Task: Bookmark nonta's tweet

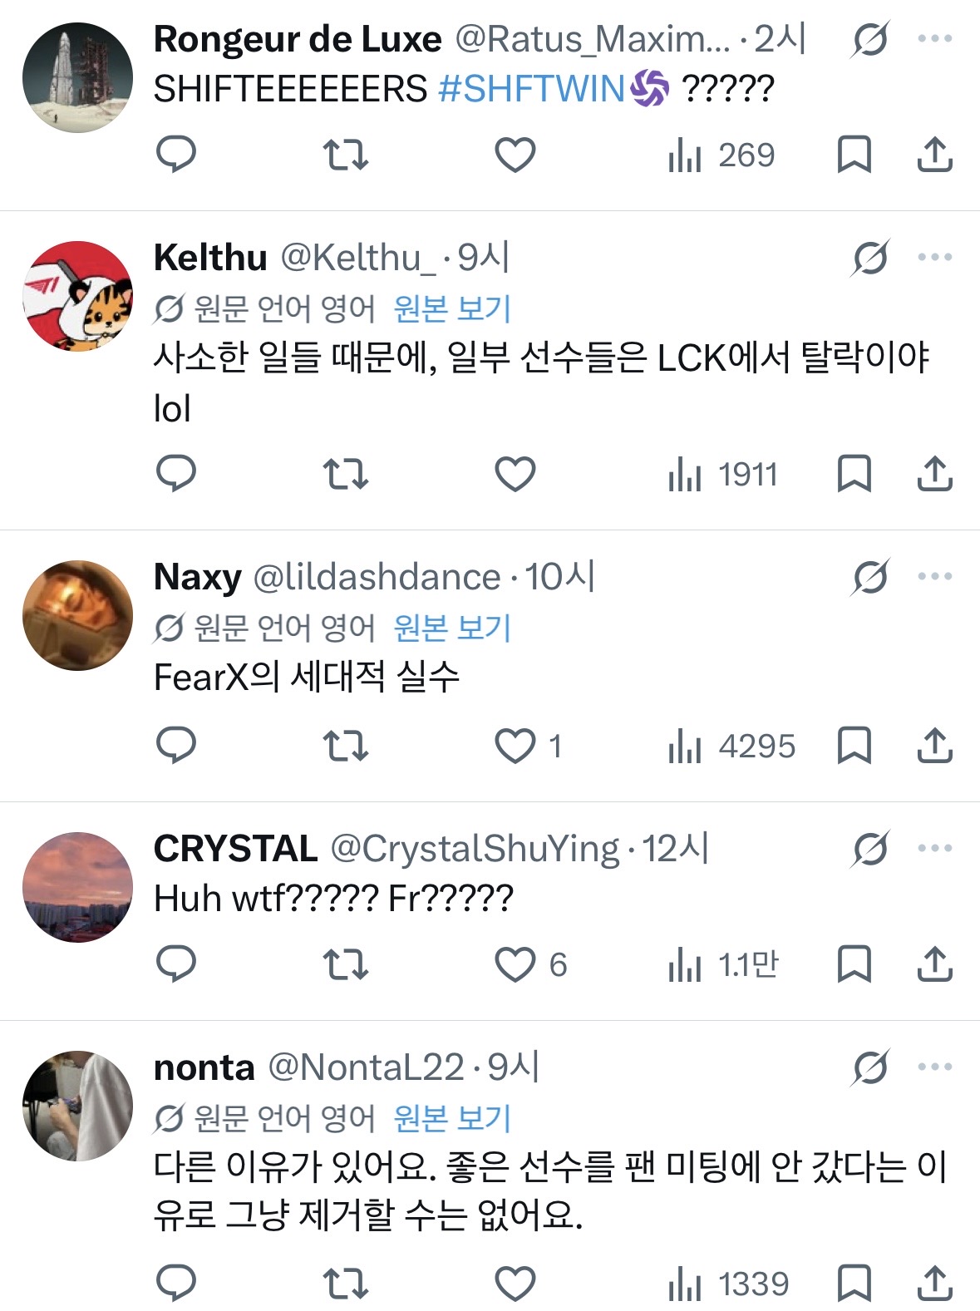Action: (x=854, y=1283)
